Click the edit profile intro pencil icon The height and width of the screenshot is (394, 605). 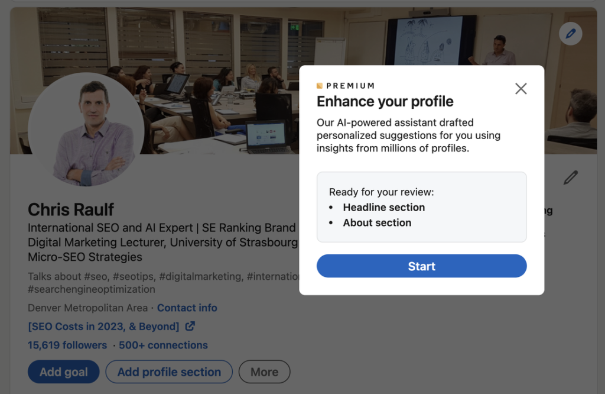[570, 177]
